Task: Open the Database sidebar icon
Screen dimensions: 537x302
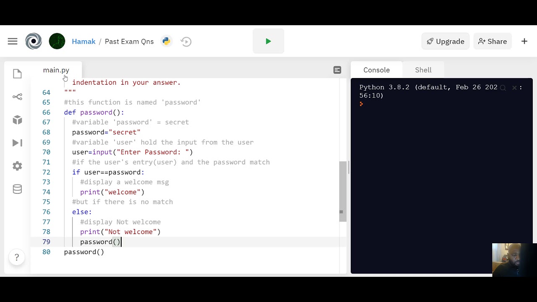Action: click(x=17, y=189)
